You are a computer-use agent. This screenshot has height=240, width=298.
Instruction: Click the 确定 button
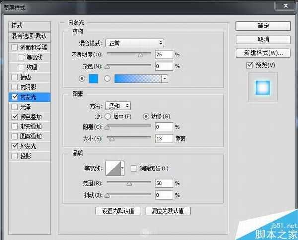click(x=263, y=26)
